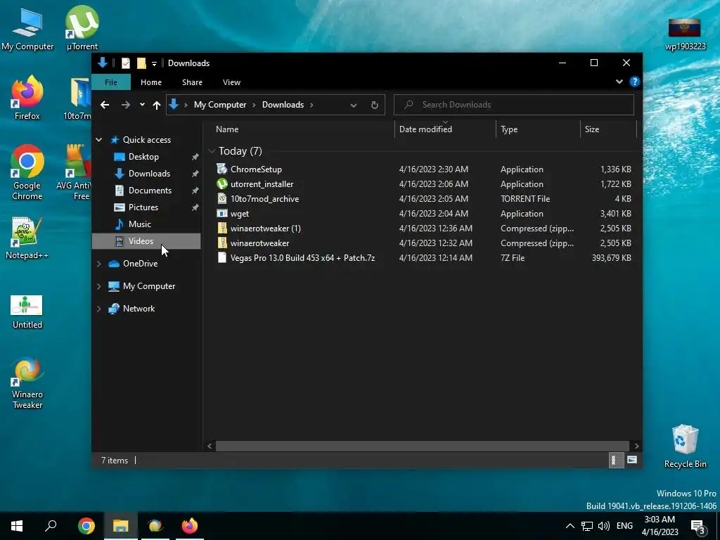
Task: Open the taskbar clock and date
Action: click(660, 526)
